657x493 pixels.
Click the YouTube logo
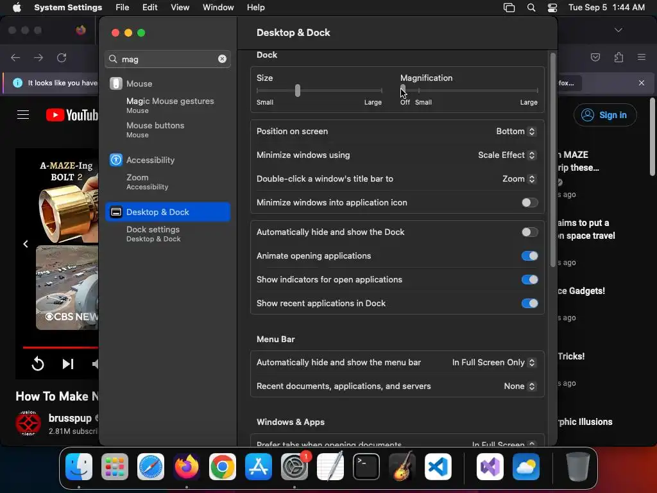72,115
